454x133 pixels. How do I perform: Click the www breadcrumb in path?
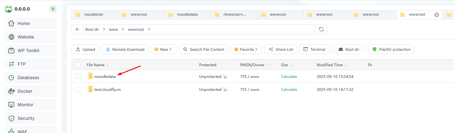[x=113, y=29]
